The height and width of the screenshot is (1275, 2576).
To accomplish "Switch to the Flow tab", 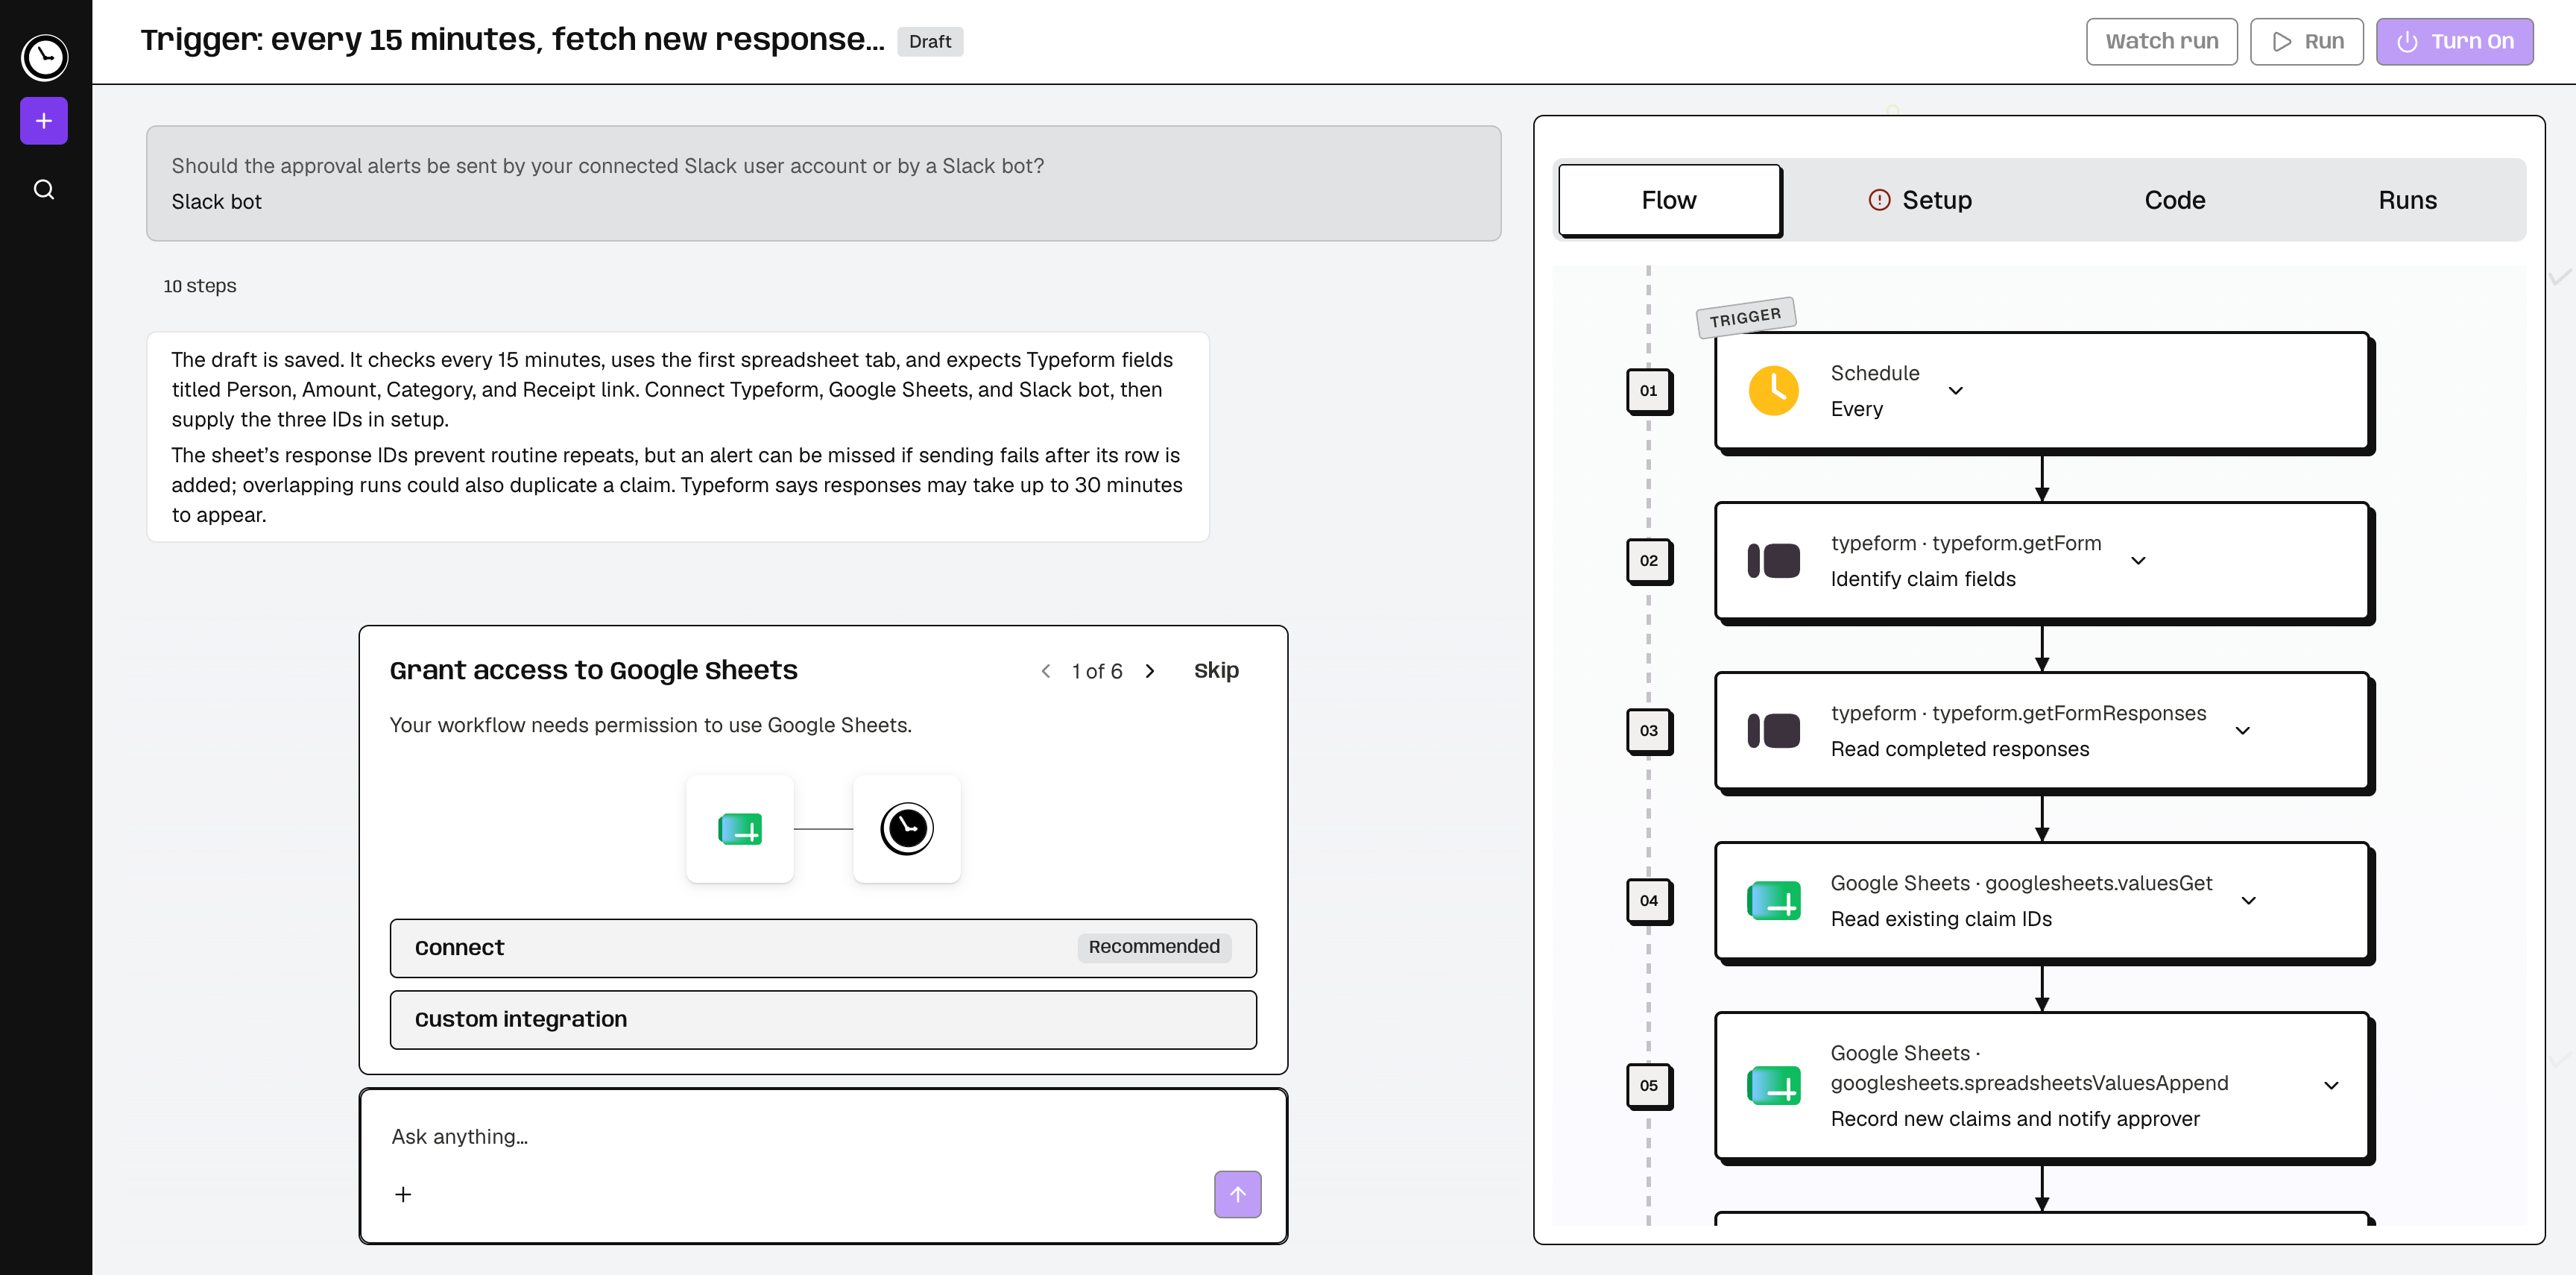I will tap(1669, 200).
